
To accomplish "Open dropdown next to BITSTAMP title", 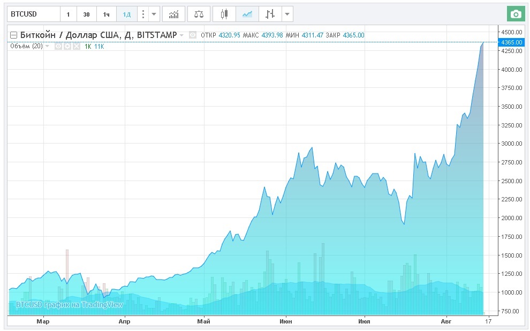I will (x=181, y=35).
